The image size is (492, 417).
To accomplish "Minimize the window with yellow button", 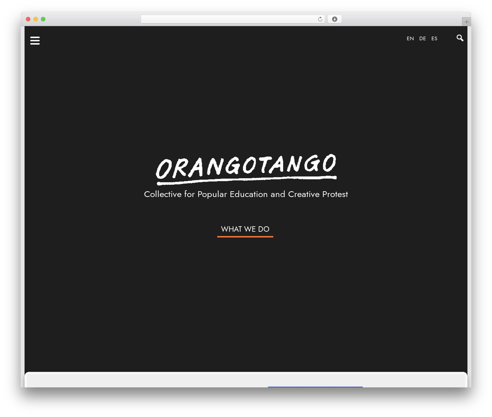I will coord(35,19).
